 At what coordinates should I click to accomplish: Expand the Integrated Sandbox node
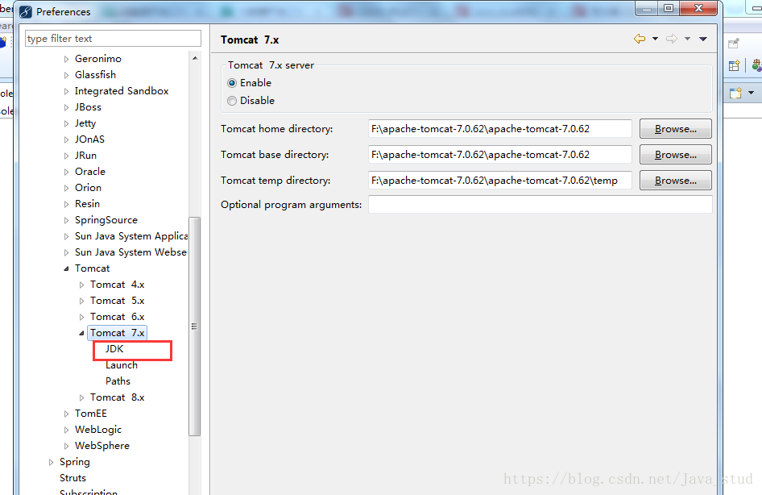click(67, 91)
